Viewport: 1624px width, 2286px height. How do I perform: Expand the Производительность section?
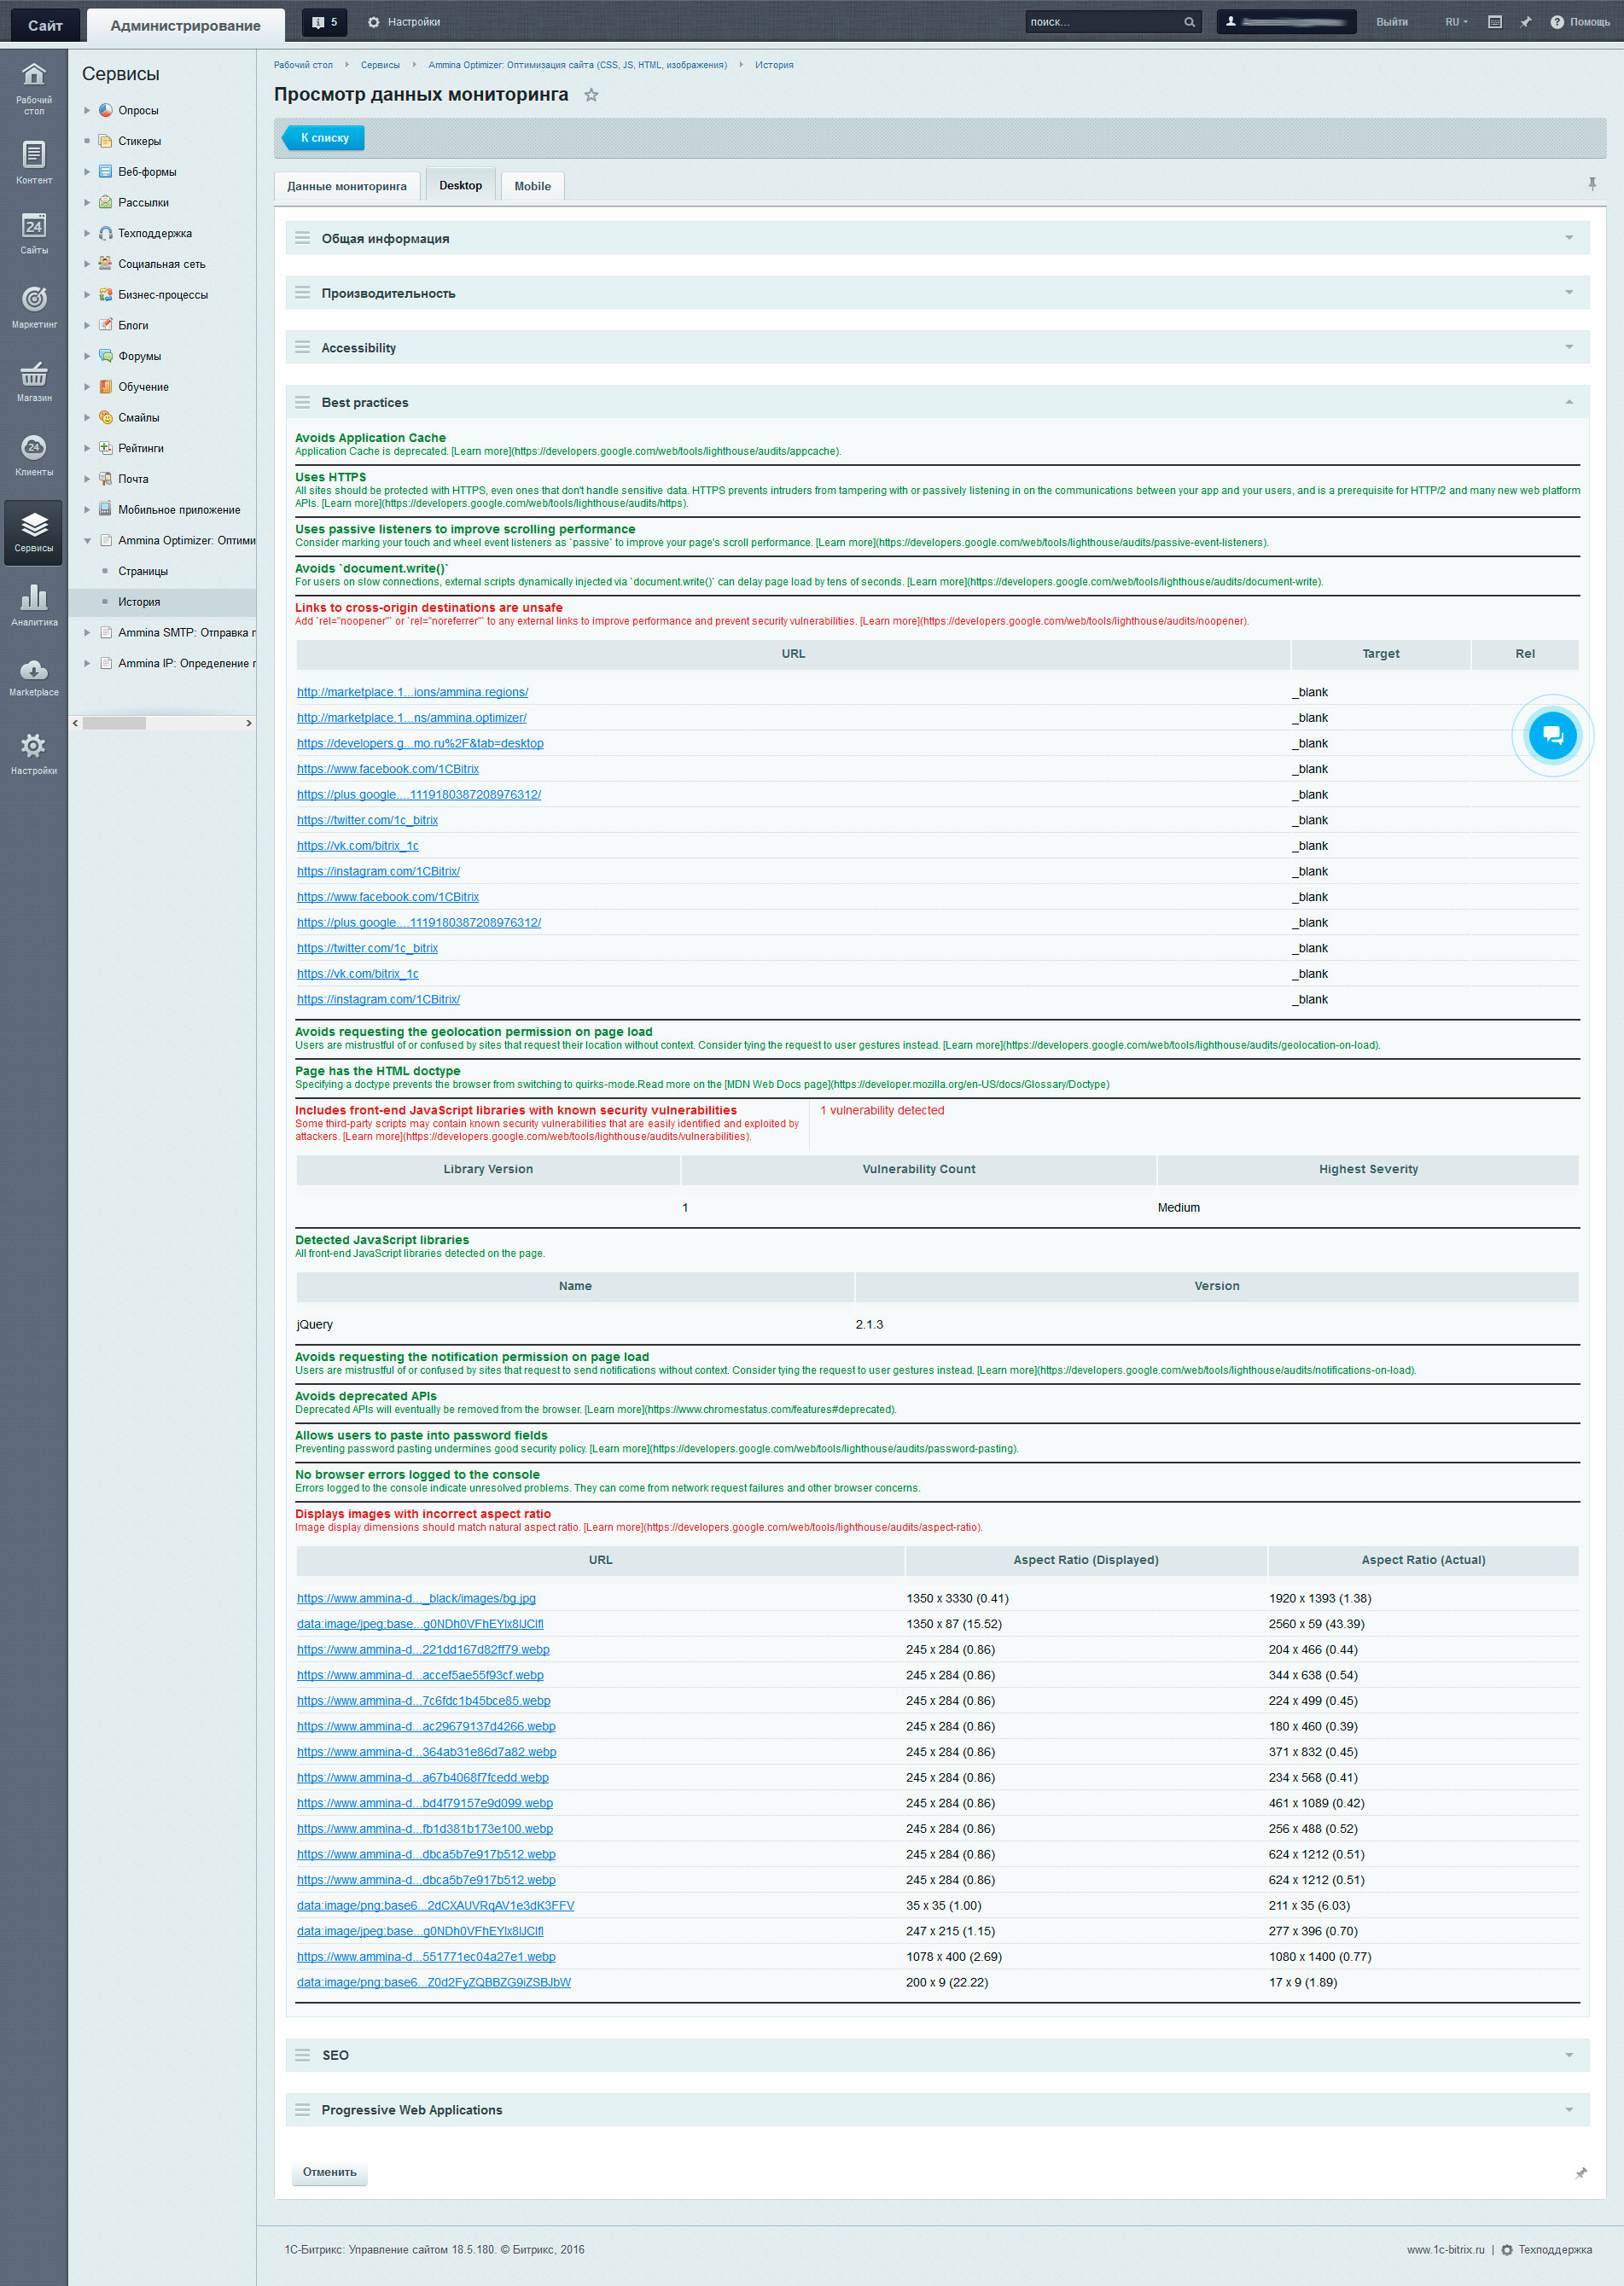pos(1568,293)
